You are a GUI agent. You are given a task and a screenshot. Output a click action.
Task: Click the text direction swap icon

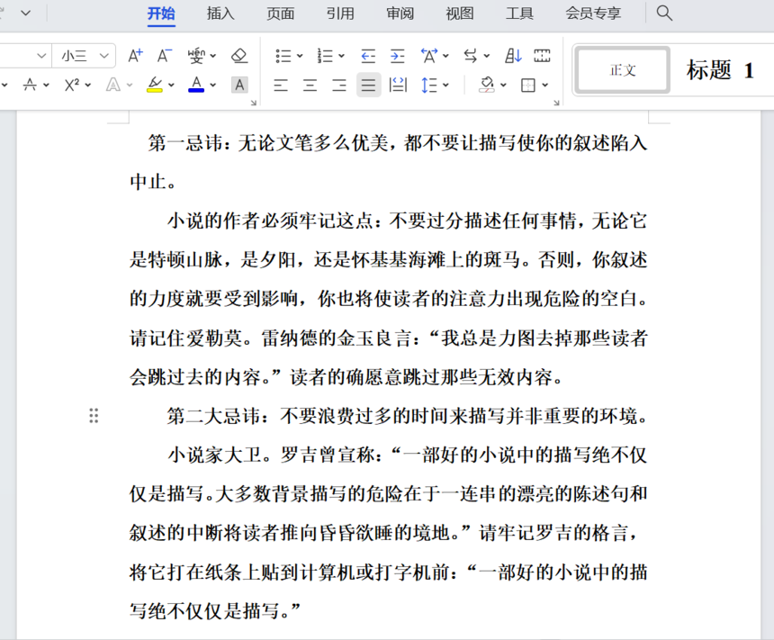(x=471, y=56)
